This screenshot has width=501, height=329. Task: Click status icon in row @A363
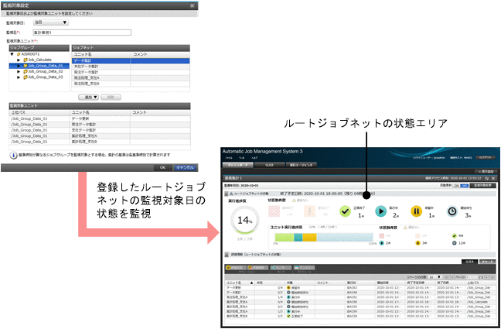click(288, 288)
